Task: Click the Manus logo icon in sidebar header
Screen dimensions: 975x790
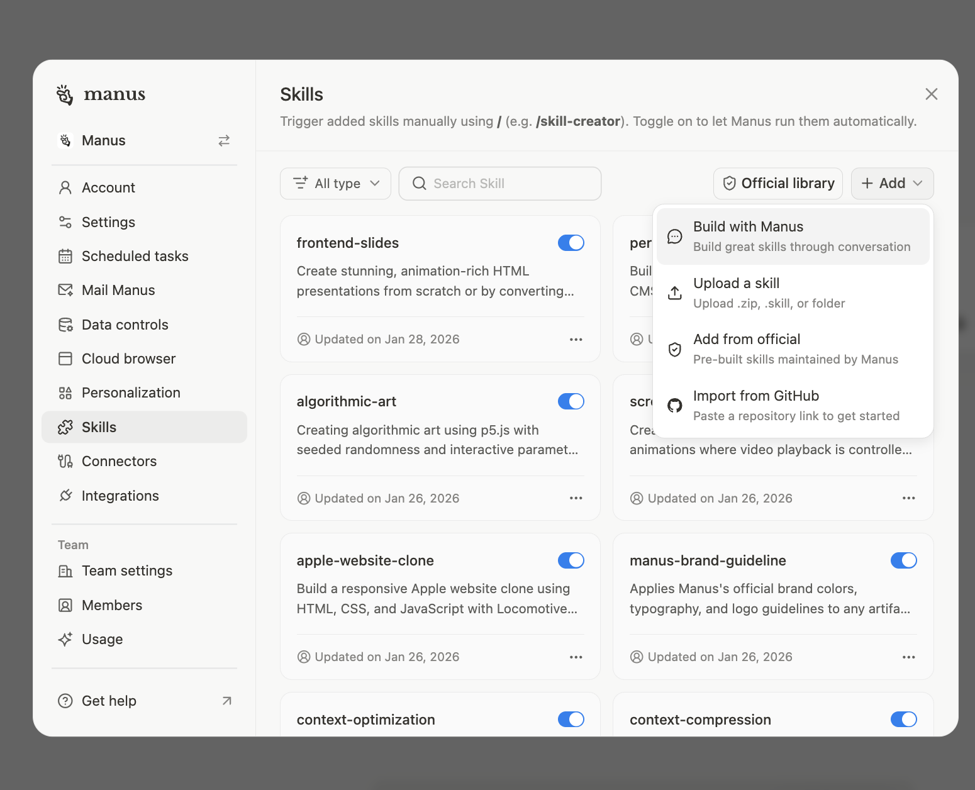Action: pos(65,94)
